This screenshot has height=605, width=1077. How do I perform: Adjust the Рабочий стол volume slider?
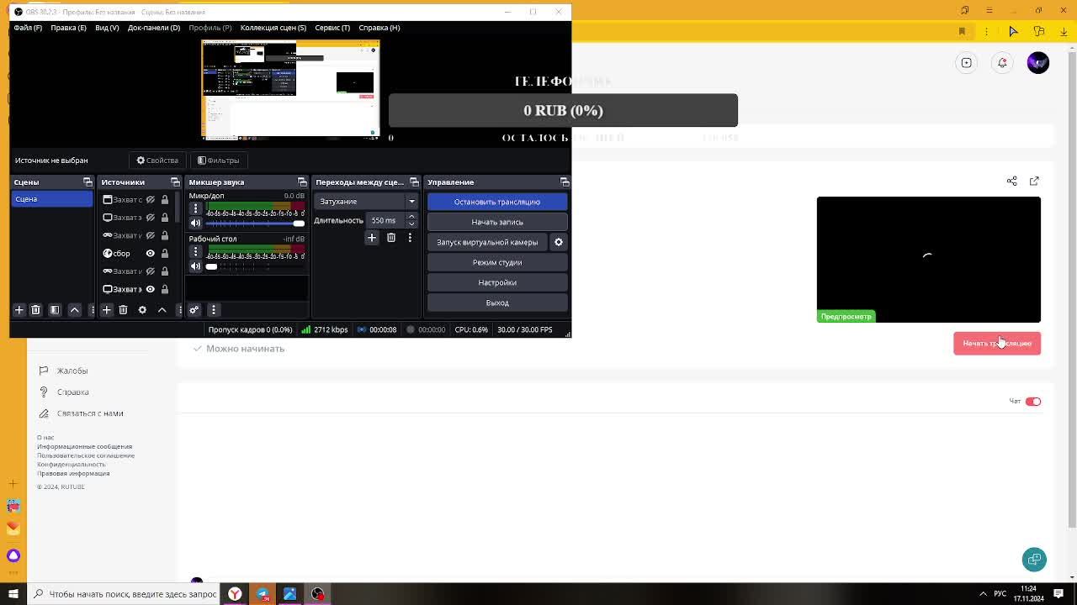(255, 266)
